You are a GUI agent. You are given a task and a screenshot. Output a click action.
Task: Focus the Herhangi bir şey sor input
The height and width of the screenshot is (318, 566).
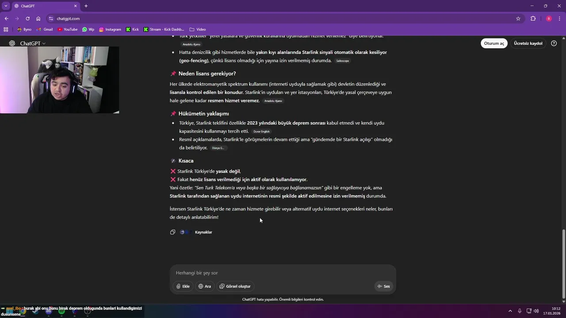click(283, 273)
